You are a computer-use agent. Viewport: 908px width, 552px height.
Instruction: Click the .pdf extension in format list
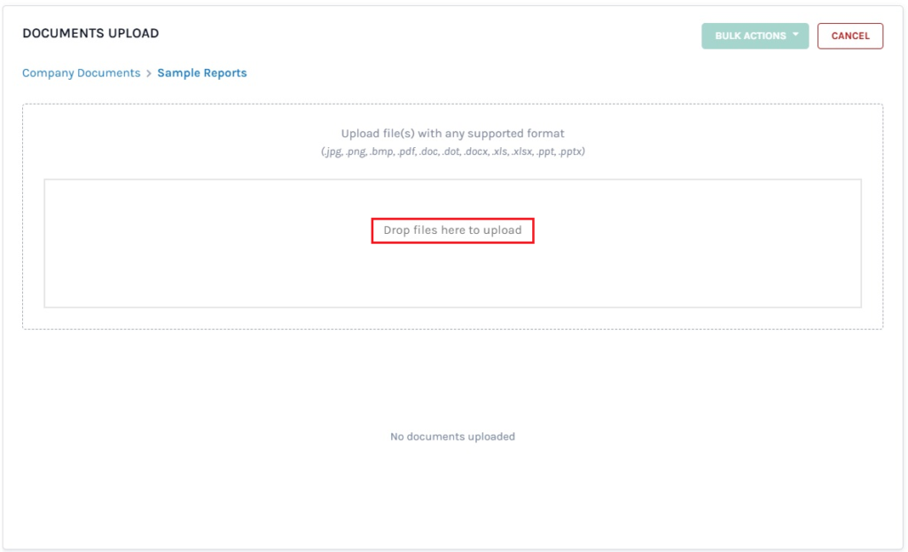pyautogui.click(x=408, y=152)
